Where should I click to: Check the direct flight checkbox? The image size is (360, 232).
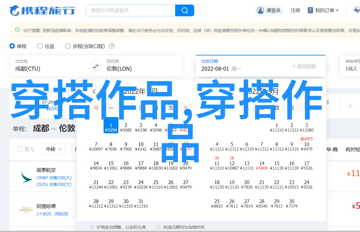pos(20,149)
